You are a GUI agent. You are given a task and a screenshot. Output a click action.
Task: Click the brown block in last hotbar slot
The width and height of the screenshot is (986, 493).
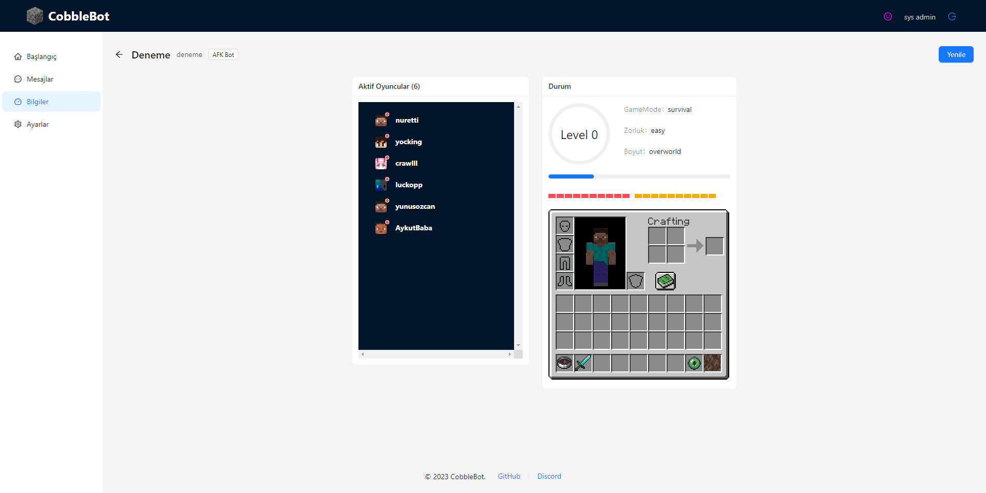click(713, 363)
